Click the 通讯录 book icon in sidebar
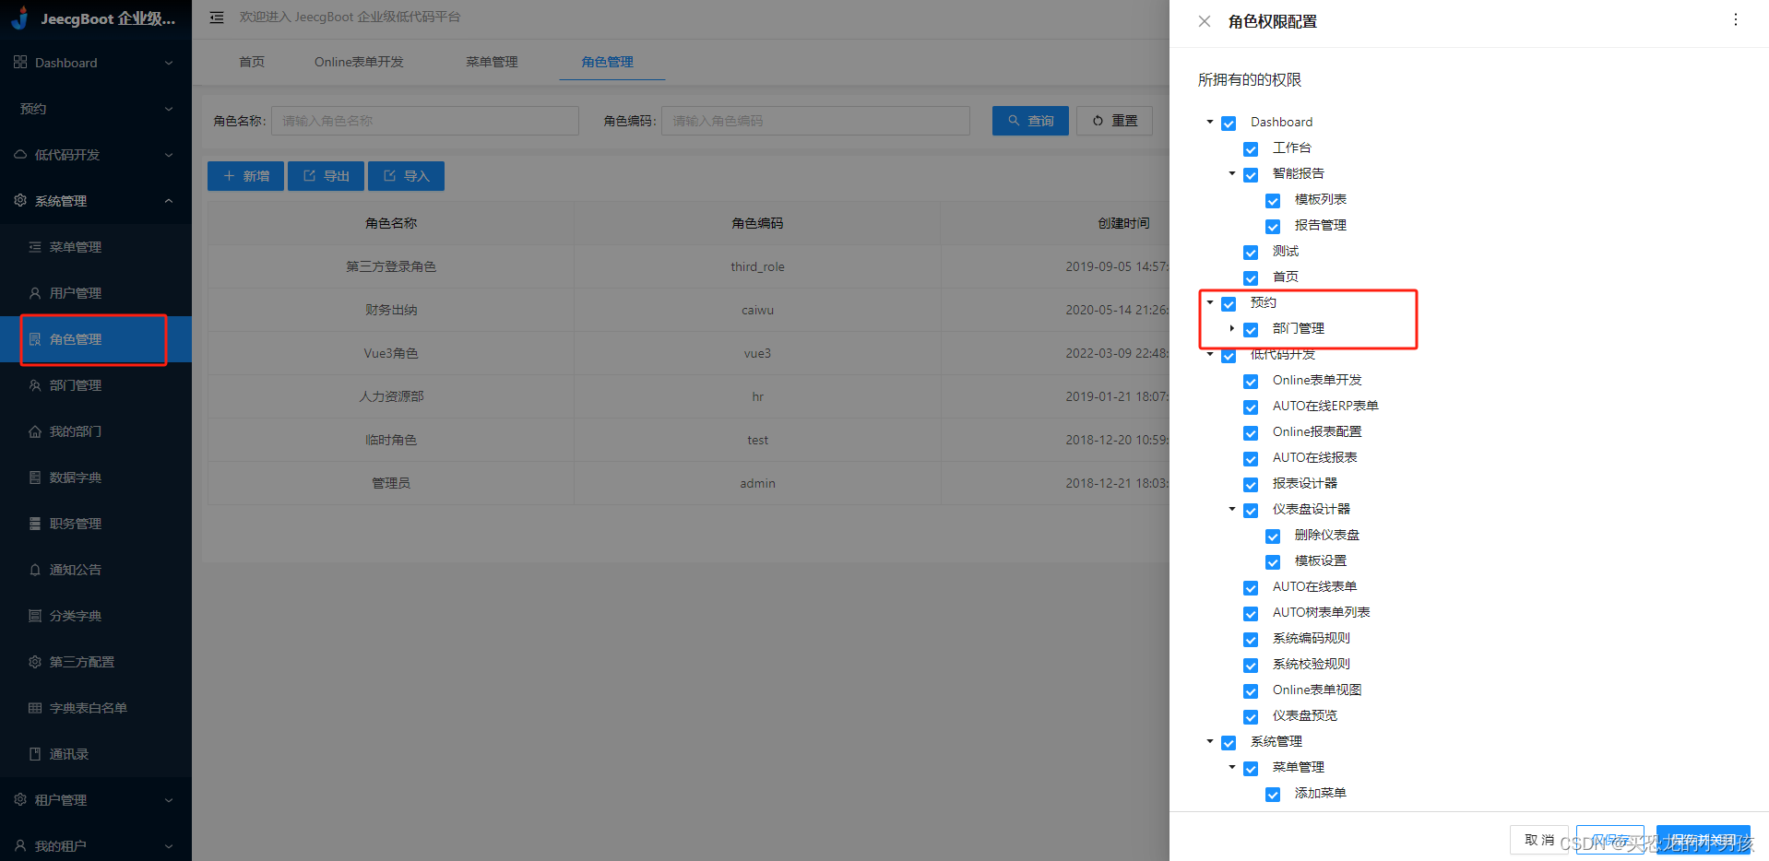1769x861 pixels. tap(35, 753)
